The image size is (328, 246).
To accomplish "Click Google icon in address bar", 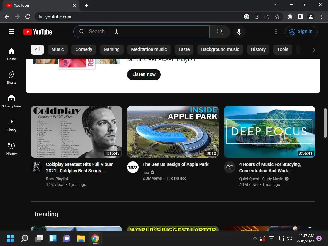I will 247,17.
